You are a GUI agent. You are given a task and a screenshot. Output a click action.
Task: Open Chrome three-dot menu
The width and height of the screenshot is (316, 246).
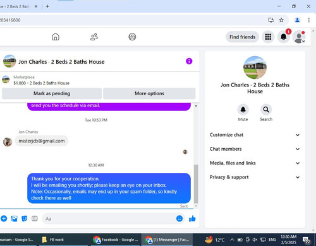tap(308, 20)
